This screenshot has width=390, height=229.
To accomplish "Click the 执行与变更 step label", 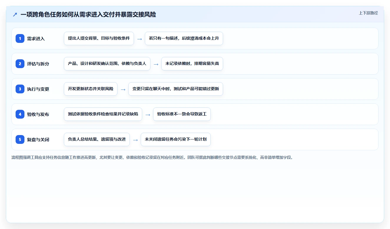I will [38, 89].
